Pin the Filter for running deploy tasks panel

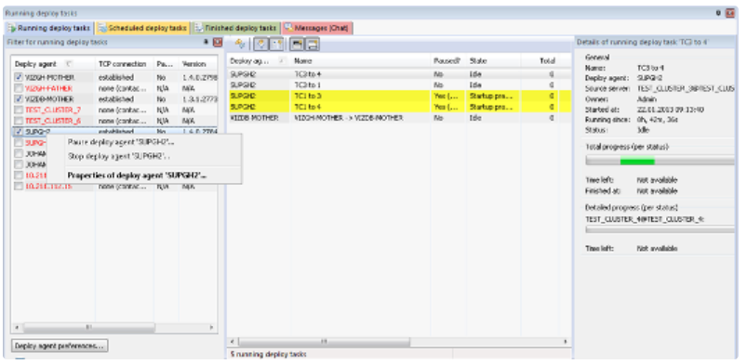207,42
